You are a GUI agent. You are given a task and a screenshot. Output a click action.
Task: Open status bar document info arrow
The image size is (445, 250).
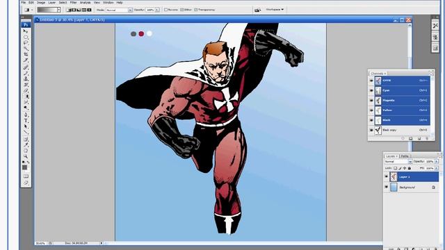[101, 243]
